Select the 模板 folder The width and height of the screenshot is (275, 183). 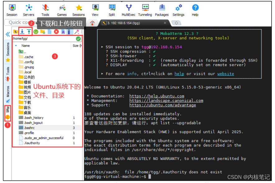click(25, 82)
